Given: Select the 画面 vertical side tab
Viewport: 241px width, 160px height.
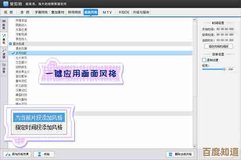Looking at the screenshot, I should [4, 25].
